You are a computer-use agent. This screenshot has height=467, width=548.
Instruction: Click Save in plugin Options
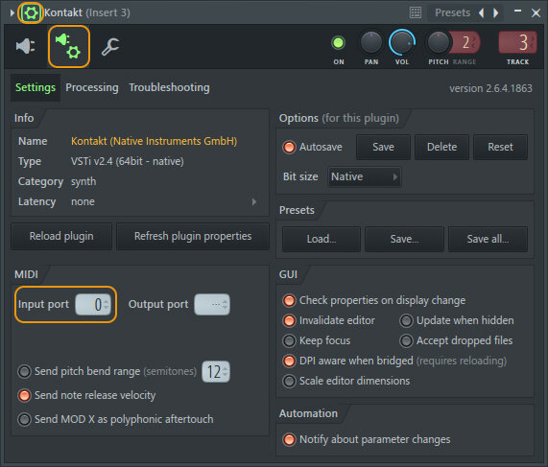pyautogui.click(x=383, y=147)
